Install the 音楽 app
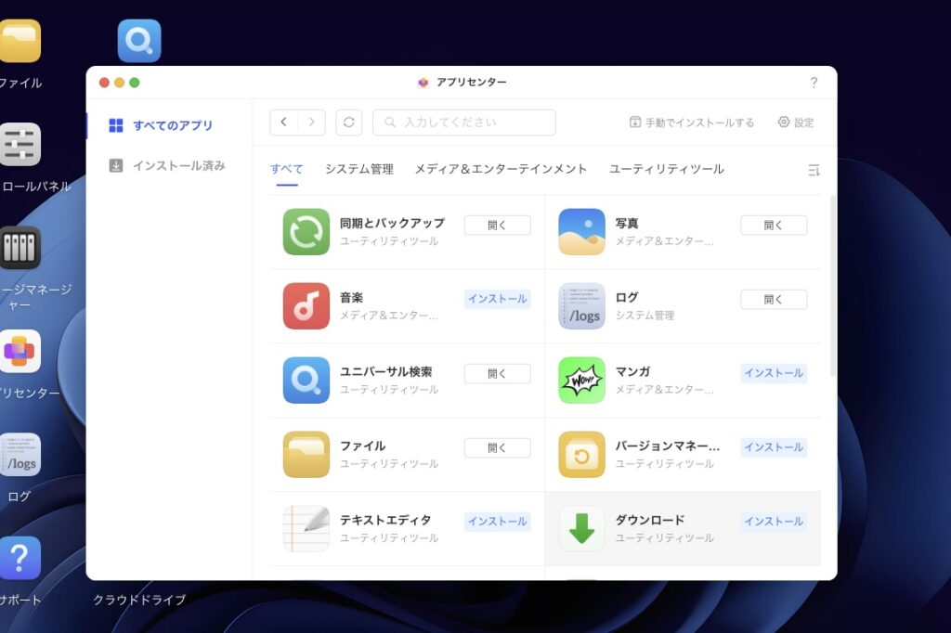Image resolution: width=951 pixels, height=633 pixels. coord(497,299)
